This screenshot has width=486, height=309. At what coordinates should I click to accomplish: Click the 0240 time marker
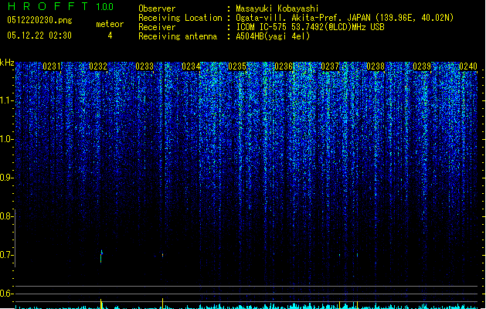[x=468, y=66]
